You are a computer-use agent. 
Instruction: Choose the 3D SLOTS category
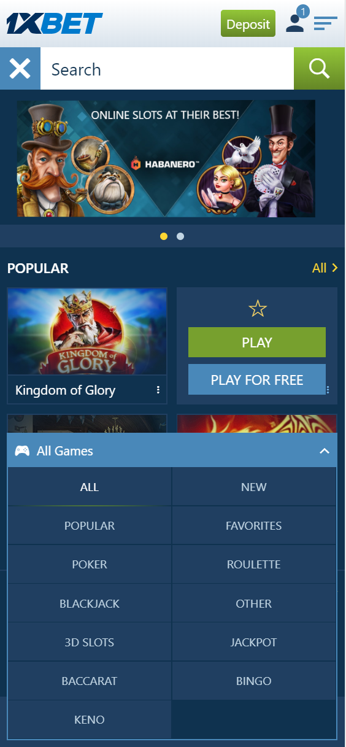(90, 643)
